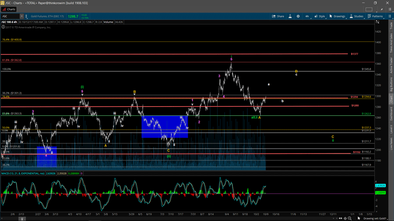394x221 pixels.
Task: Select the pointer cursor tool at bottom
Action: pos(359,218)
